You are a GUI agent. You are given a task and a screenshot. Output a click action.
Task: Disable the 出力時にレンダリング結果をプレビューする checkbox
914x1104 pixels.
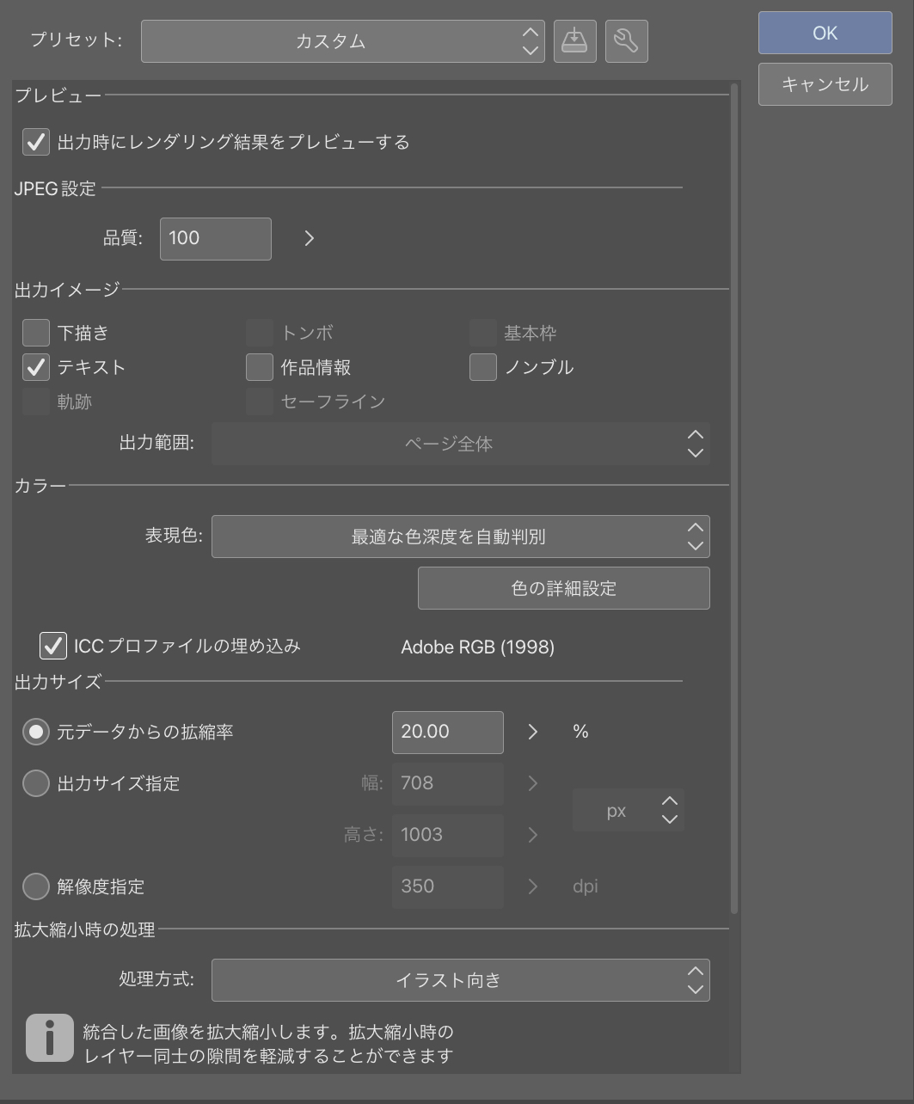point(35,142)
